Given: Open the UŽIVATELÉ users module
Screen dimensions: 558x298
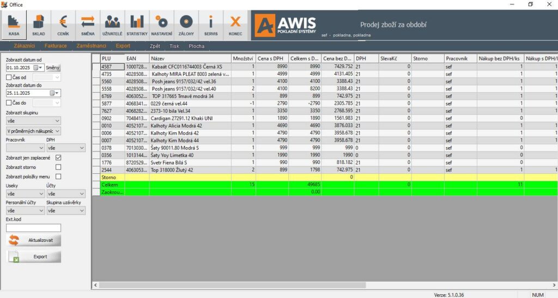Looking at the screenshot, I should tap(112, 25).
